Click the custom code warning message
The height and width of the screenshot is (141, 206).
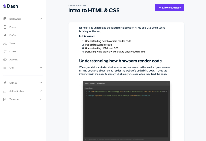pyautogui.click(x=115, y=140)
